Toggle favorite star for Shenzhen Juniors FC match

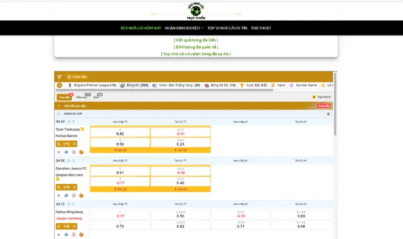[x=58, y=195]
